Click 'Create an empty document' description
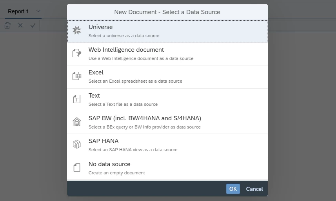Image resolution: width=336 pixels, height=201 pixels. pos(117,173)
